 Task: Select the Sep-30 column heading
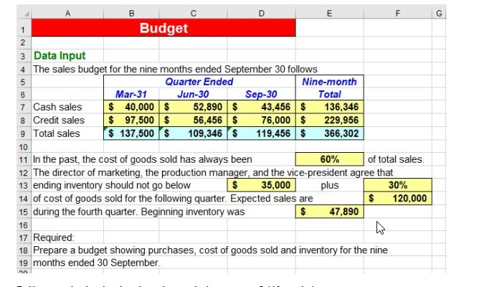pyautogui.click(x=261, y=94)
